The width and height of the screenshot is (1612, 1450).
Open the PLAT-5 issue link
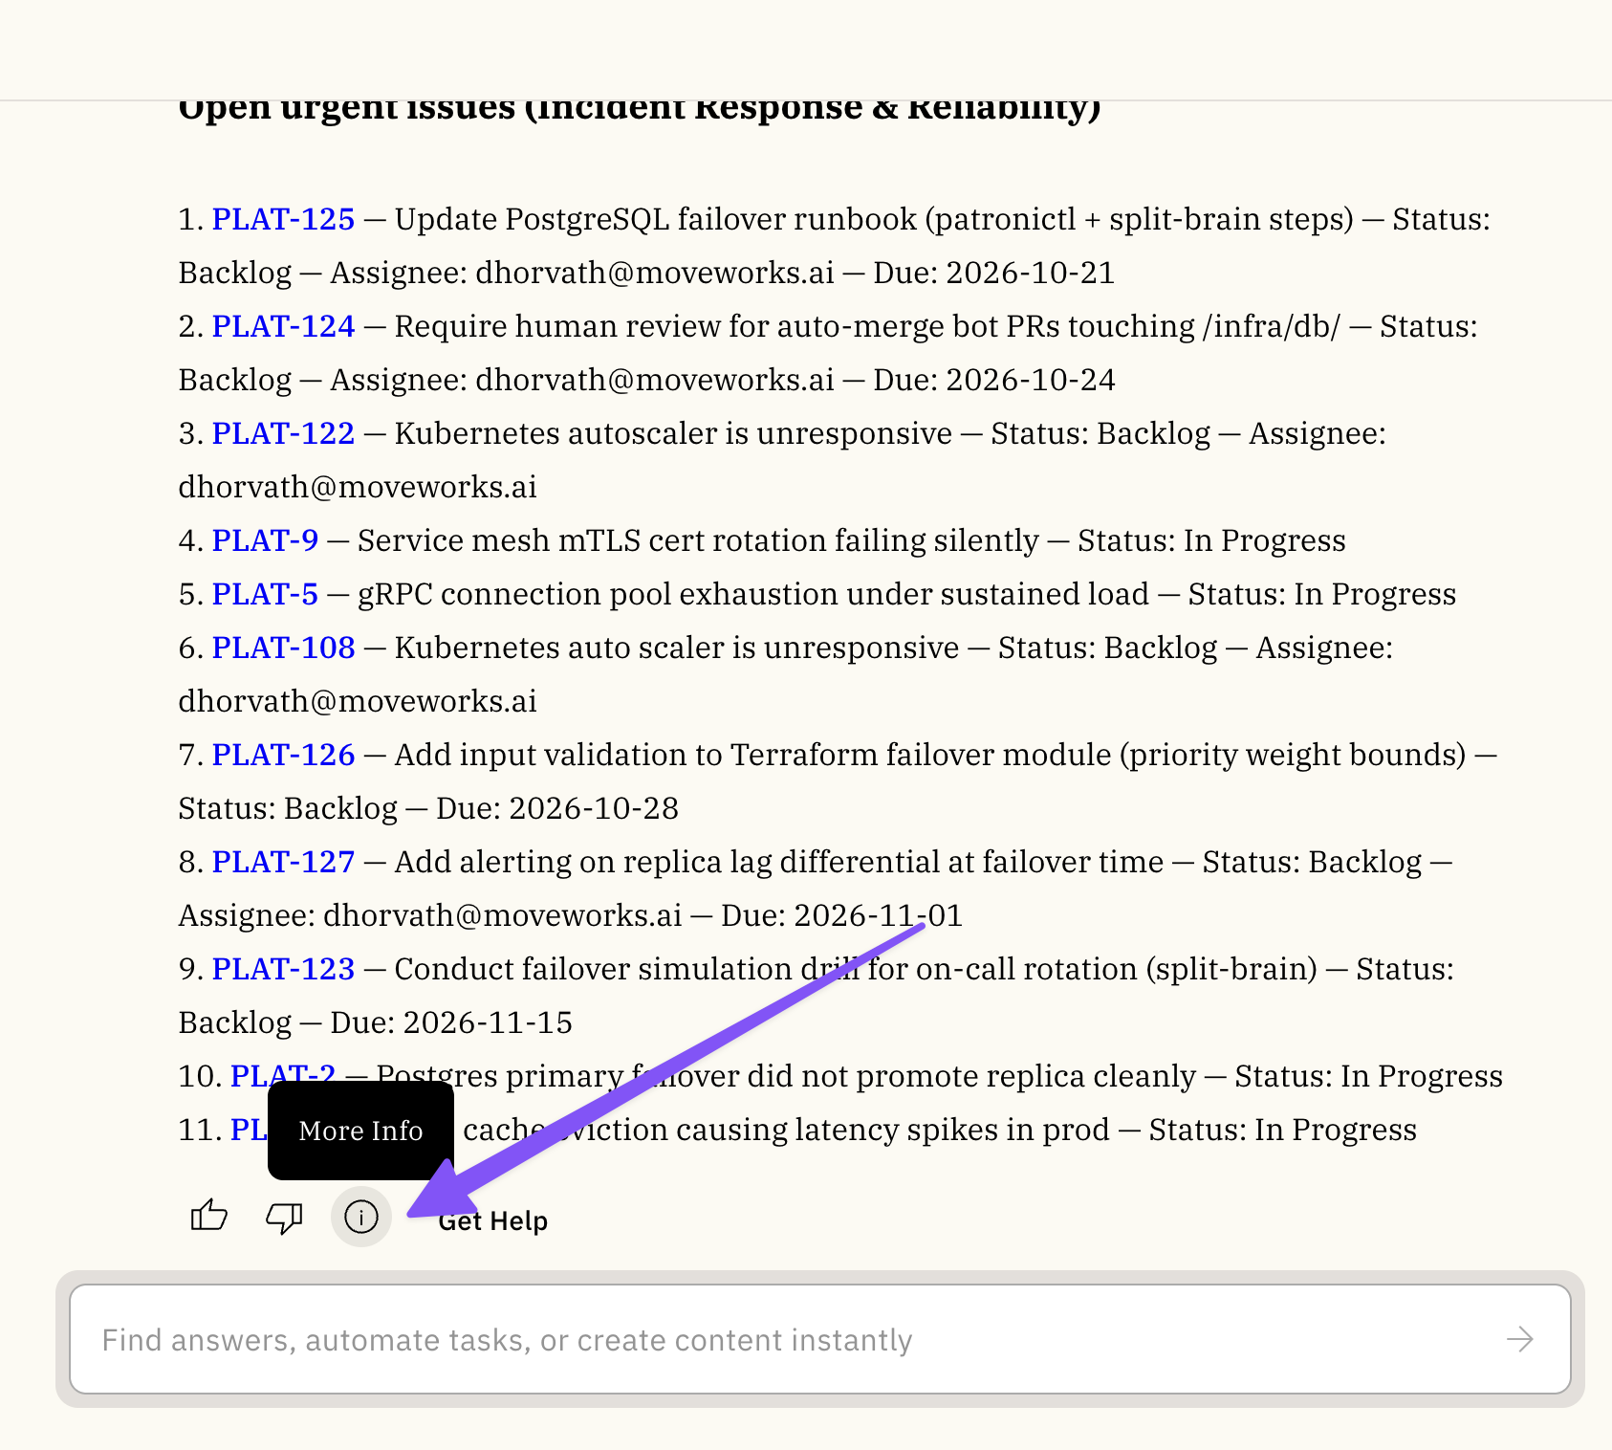[265, 594]
